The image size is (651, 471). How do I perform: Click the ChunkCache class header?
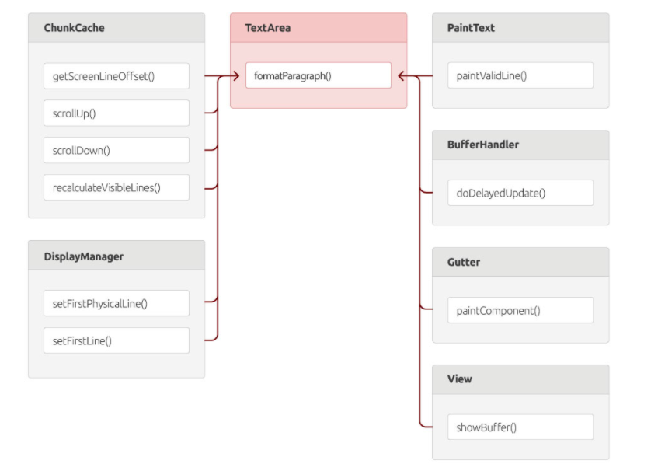117,28
